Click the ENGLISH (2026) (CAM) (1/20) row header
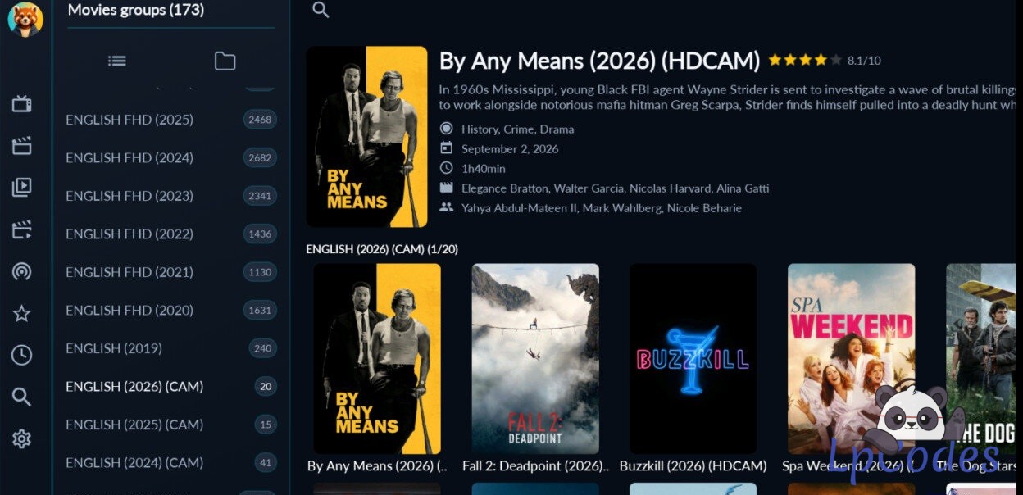 pos(382,248)
